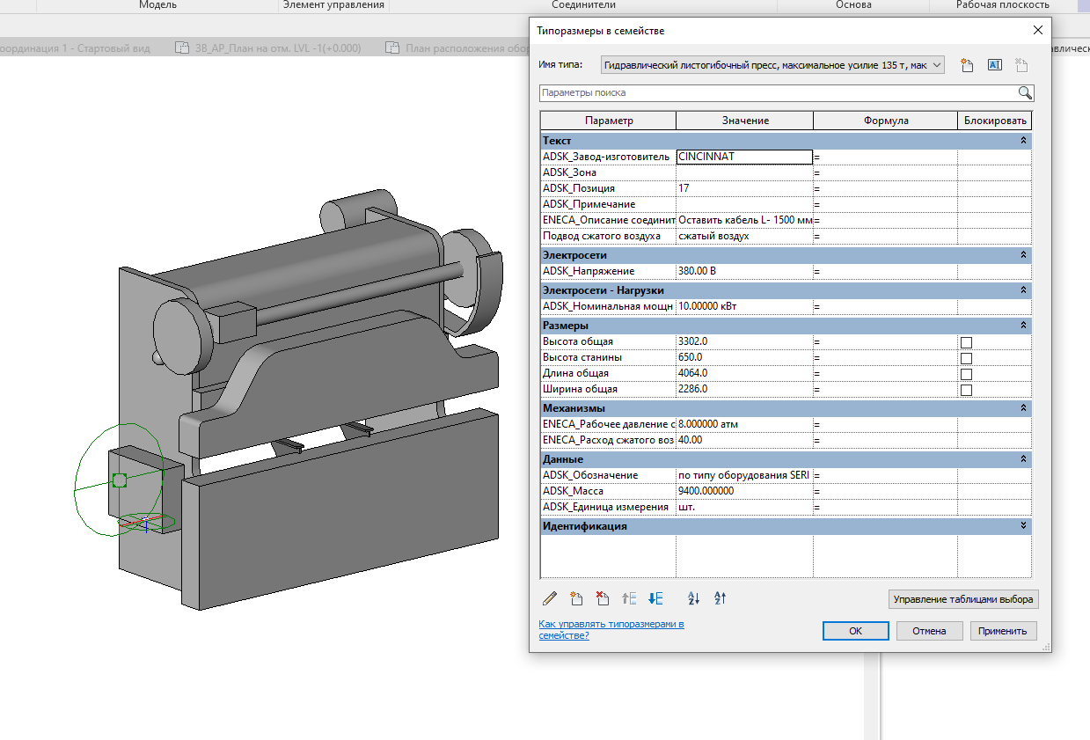The image size is (1090, 740).
Task: Click the Параметр column header
Action: [608, 121]
